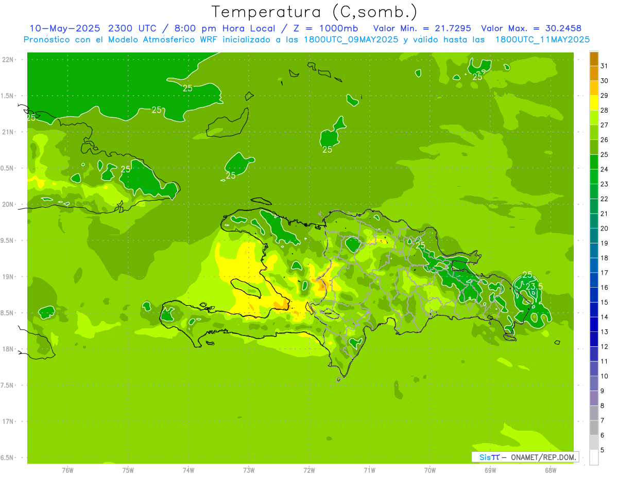618x477 pixels.
Task: Click the '27' label on the color scale
Action: pos(605,125)
